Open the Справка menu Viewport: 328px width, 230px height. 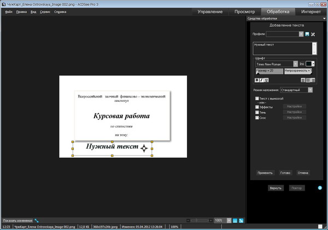tap(60, 12)
